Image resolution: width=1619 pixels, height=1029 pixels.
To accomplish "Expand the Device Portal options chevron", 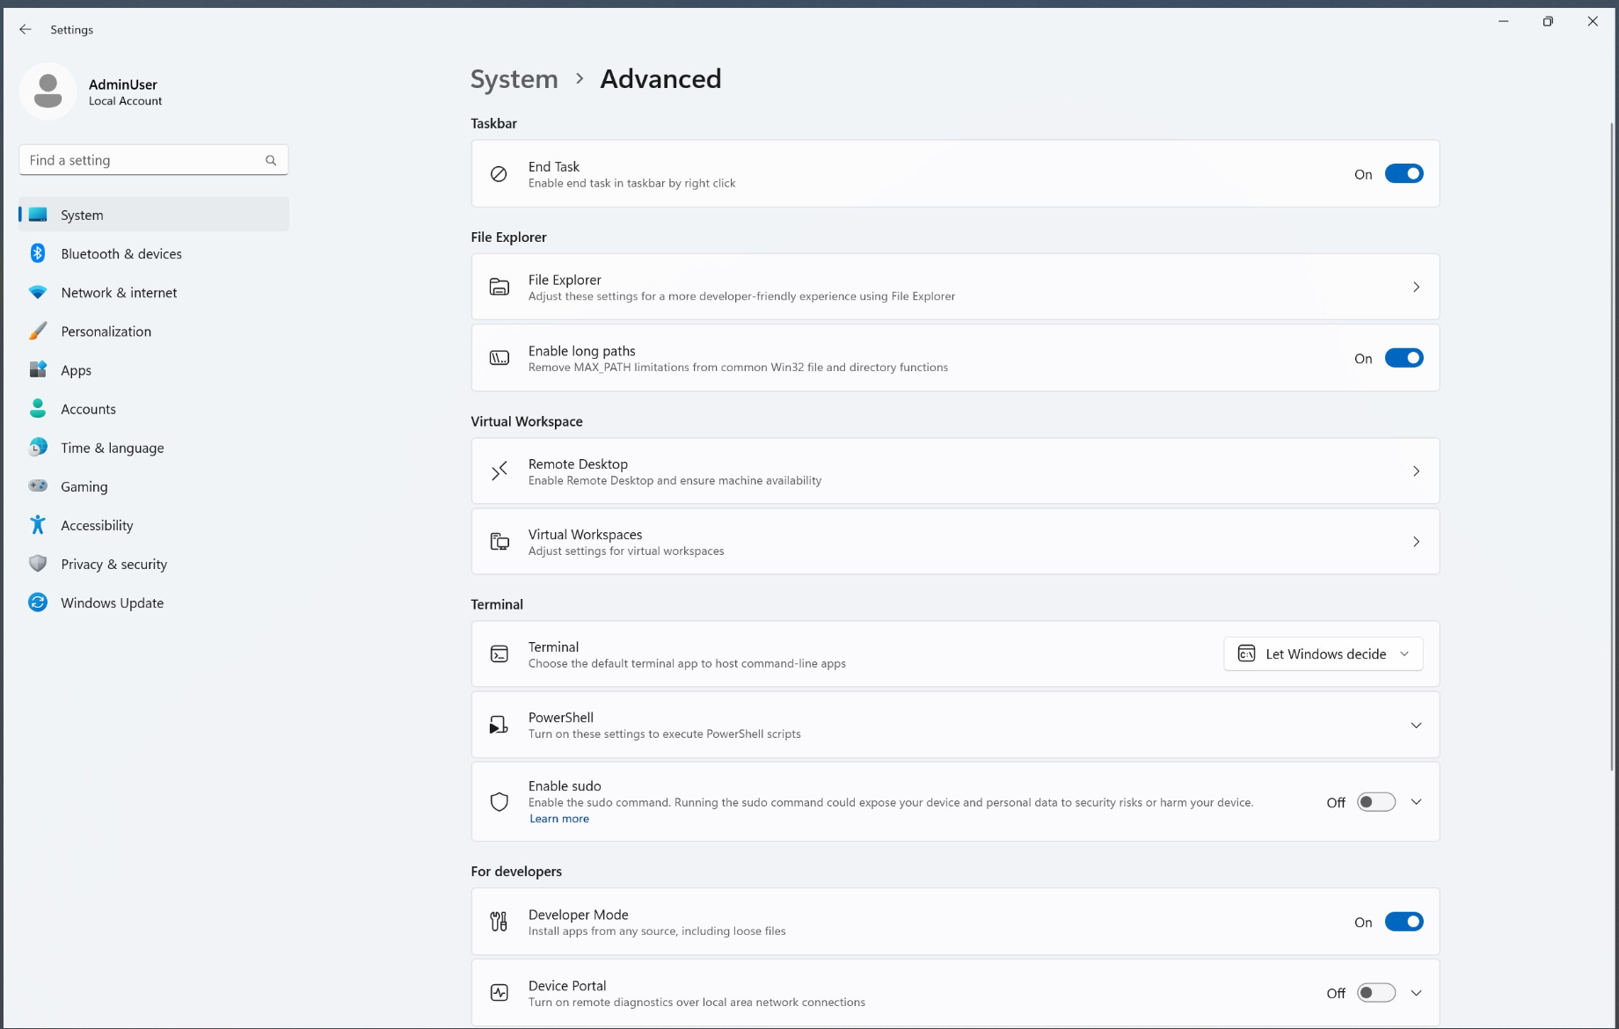I will [x=1416, y=993].
